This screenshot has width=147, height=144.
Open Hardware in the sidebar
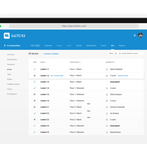pyautogui.click(x=11, y=65)
